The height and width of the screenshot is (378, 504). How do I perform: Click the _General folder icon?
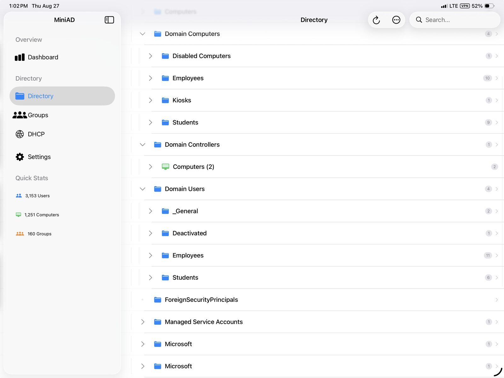point(165,211)
